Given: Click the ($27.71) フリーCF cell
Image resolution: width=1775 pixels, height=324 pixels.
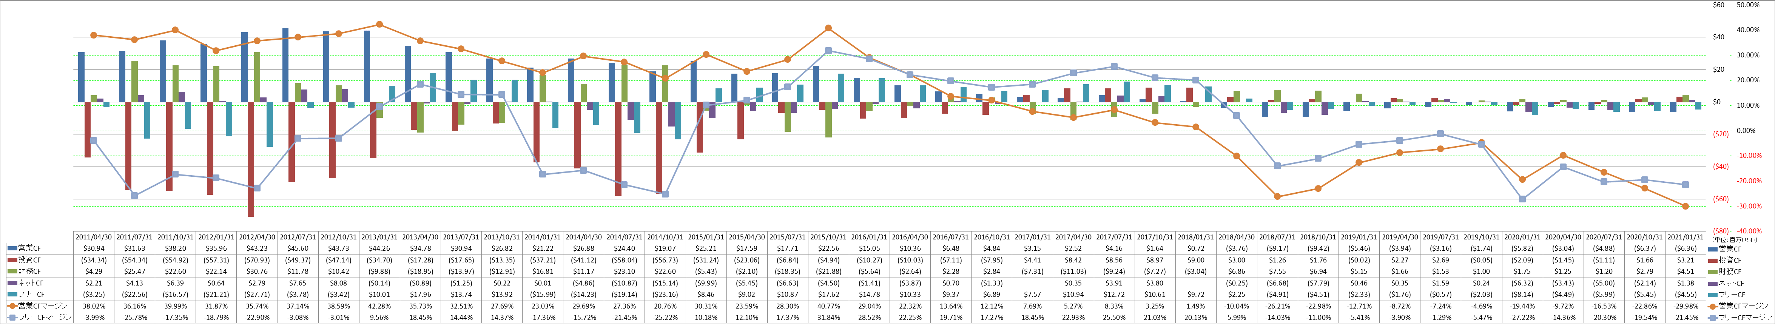Looking at the screenshot, I should click(257, 295).
